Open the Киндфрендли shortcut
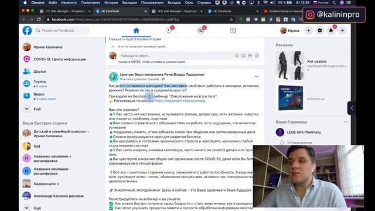375x211 pixels. pyautogui.click(x=46, y=183)
